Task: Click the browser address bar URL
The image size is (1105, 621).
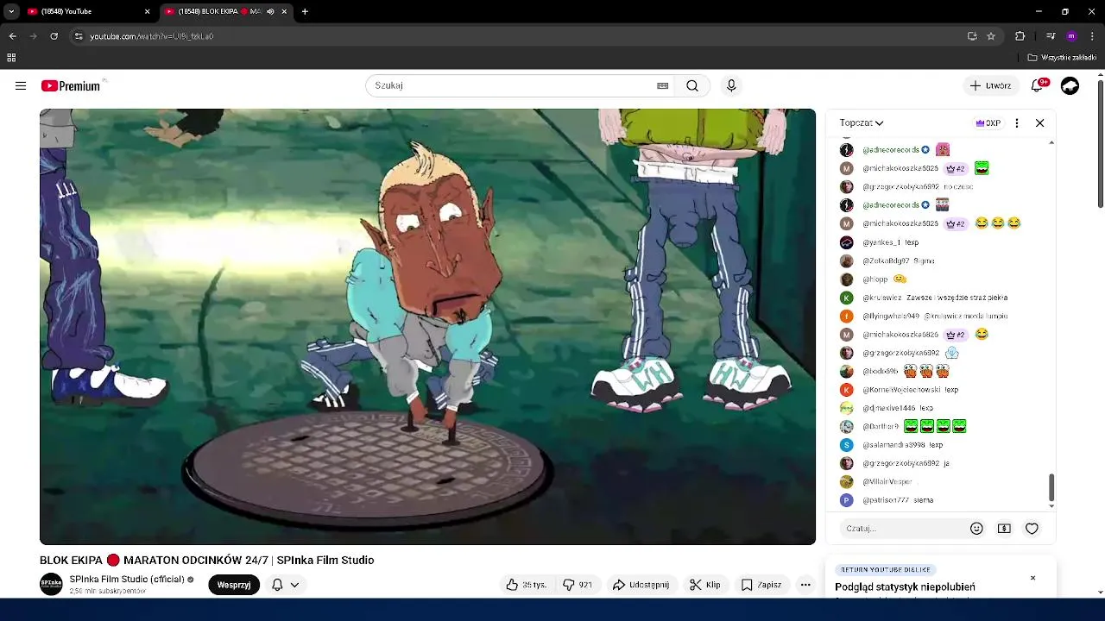Action: (x=152, y=36)
